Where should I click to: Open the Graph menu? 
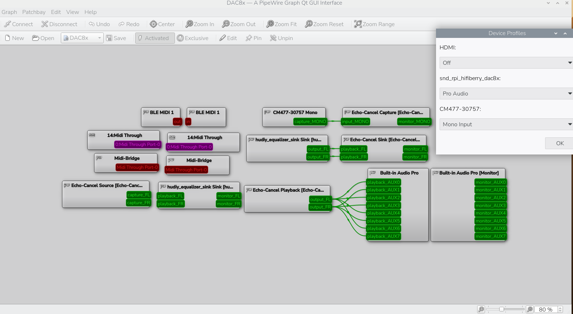click(9, 12)
